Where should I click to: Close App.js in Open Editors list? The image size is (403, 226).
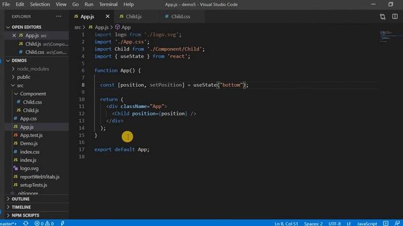(x=14, y=36)
